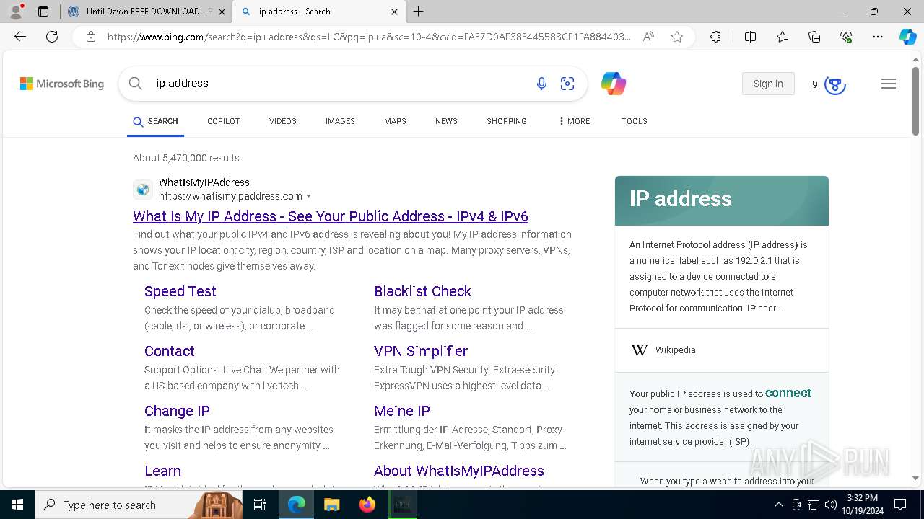Open the Change IP sublink

point(177,411)
